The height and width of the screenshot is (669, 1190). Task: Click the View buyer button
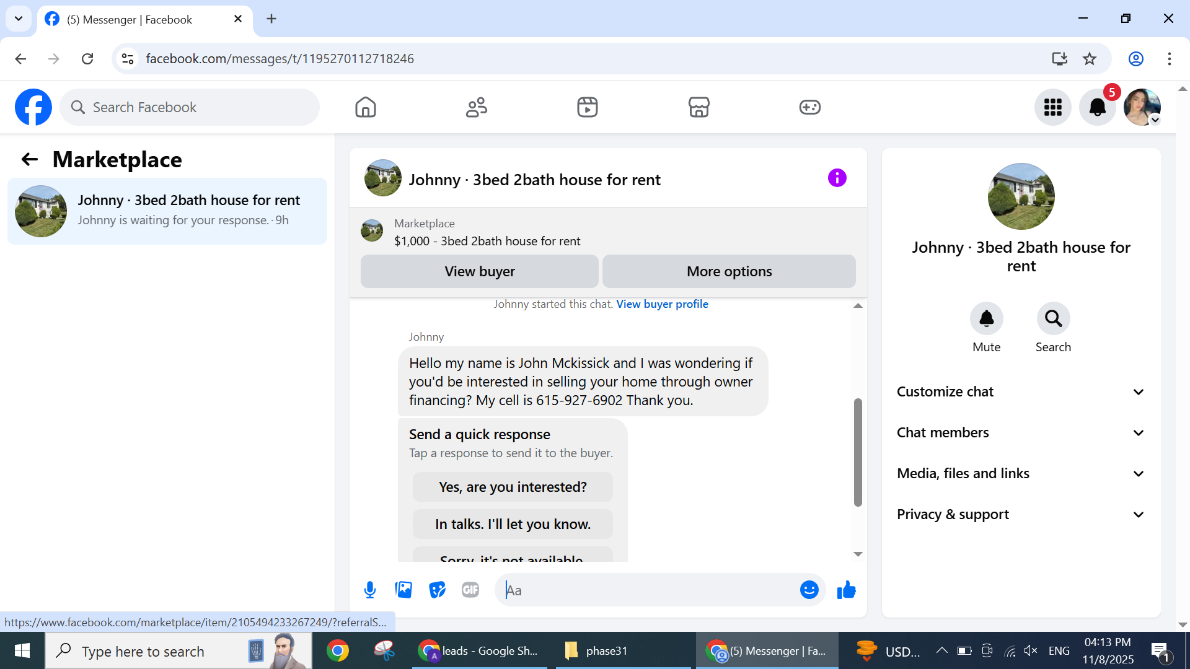480,271
